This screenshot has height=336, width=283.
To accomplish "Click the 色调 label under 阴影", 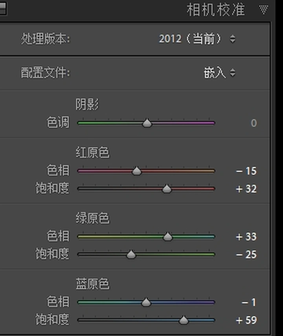I will pos(58,122).
